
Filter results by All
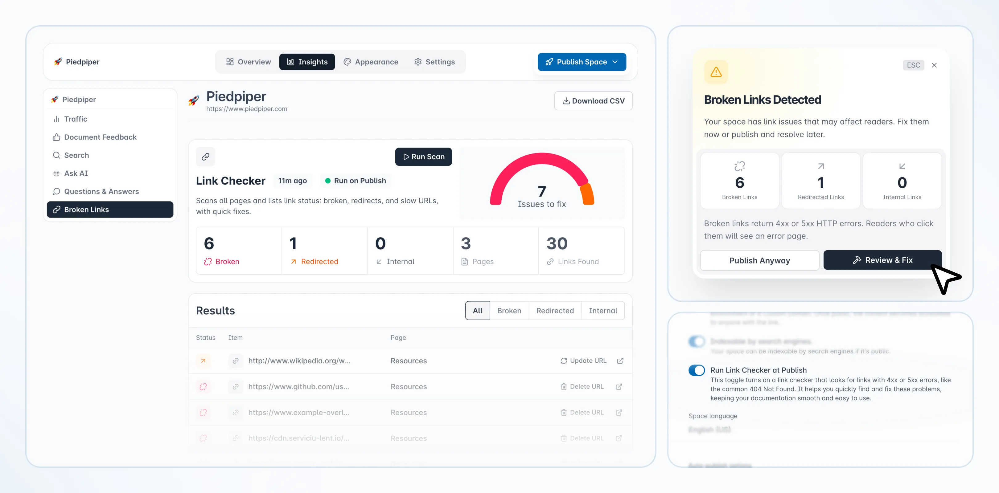477,311
